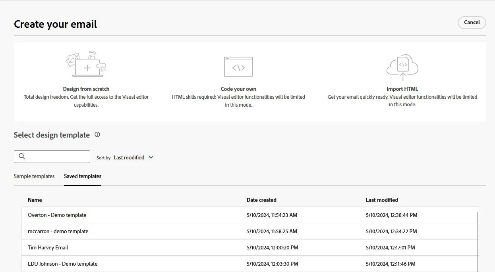Image resolution: width=495 pixels, height=272 pixels.
Task: Click HTML skills required description text
Action: click(x=238, y=101)
